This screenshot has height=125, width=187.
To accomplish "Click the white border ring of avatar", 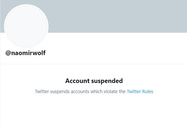I will [x=26, y=5].
